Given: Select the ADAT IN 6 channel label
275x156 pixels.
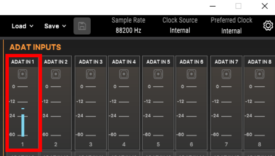Looking at the screenshot, I should point(191,61).
